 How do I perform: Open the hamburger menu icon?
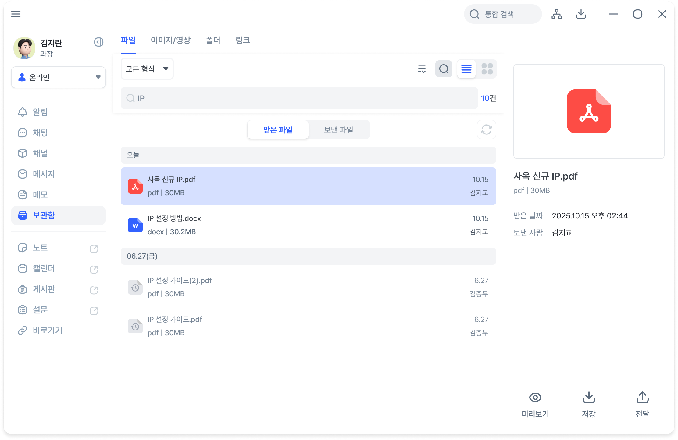pos(16,14)
